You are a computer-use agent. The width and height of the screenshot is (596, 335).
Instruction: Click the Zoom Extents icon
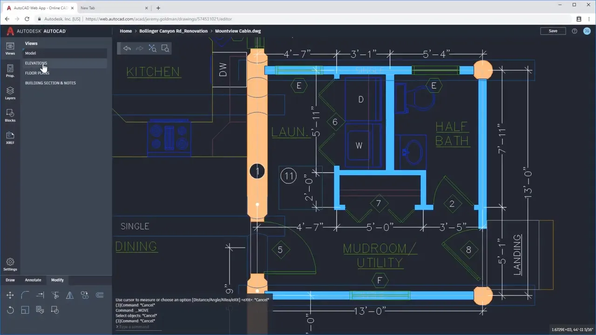point(152,48)
